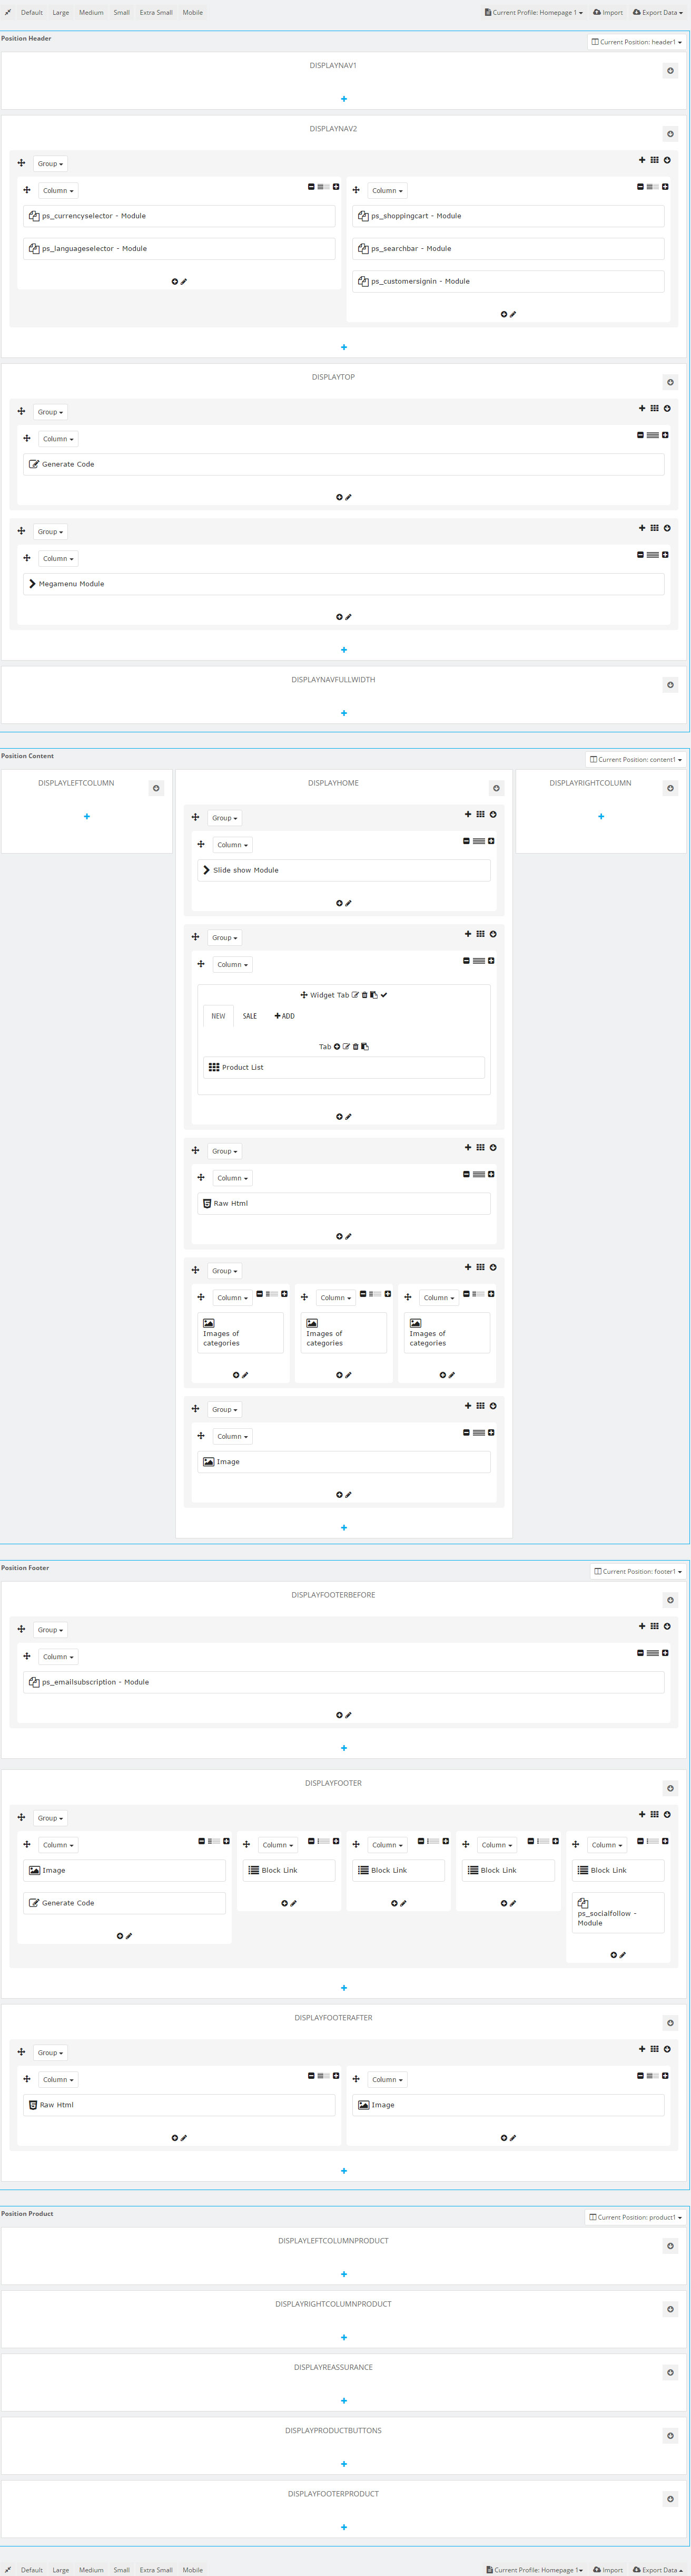Open Current Profile: Homepage 1 dropdown at top
Viewport: 691px width, 2576px height.
click(x=533, y=13)
